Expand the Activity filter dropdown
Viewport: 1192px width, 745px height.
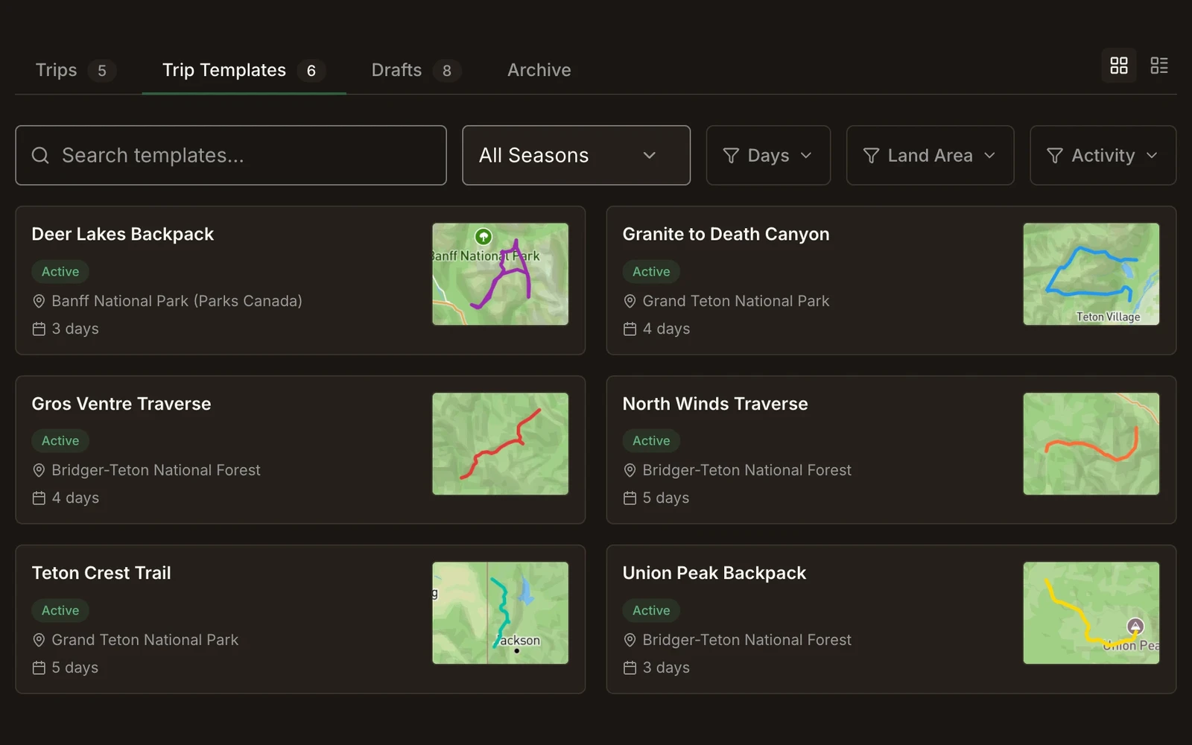(x=1103, y=155)
